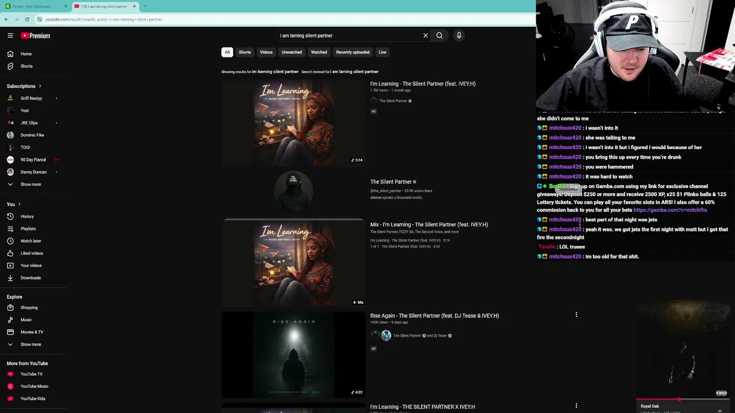Viewport: 735px width, 413px height.
Task: Select the Live filter chip
Action: click(x=382, y=52)
